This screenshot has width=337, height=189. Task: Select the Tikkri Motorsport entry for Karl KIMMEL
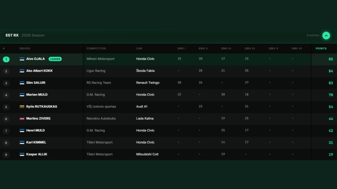pos(99,142)
